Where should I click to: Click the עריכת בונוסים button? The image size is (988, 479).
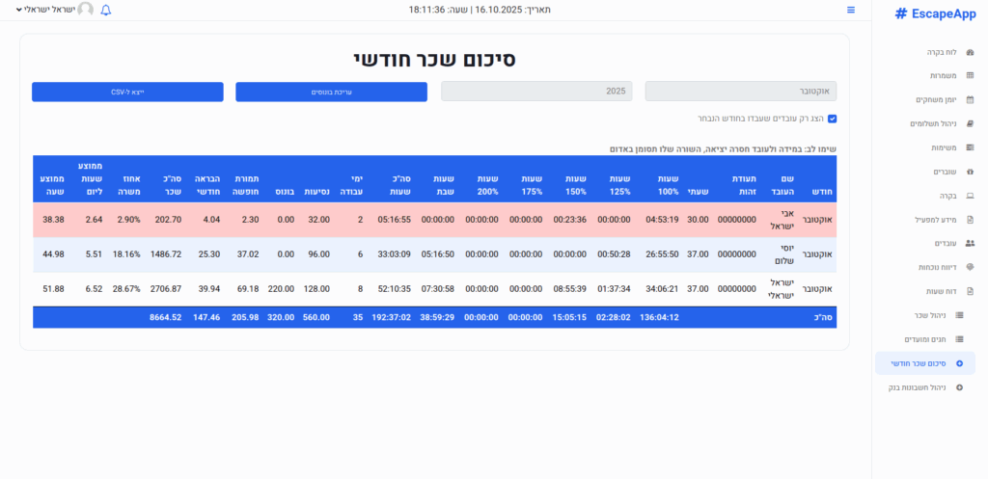click(331, 92)
